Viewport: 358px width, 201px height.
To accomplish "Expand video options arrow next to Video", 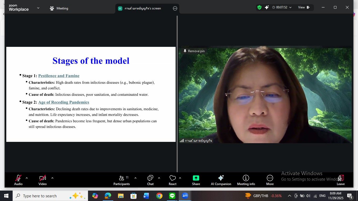I will coord(52,178).
